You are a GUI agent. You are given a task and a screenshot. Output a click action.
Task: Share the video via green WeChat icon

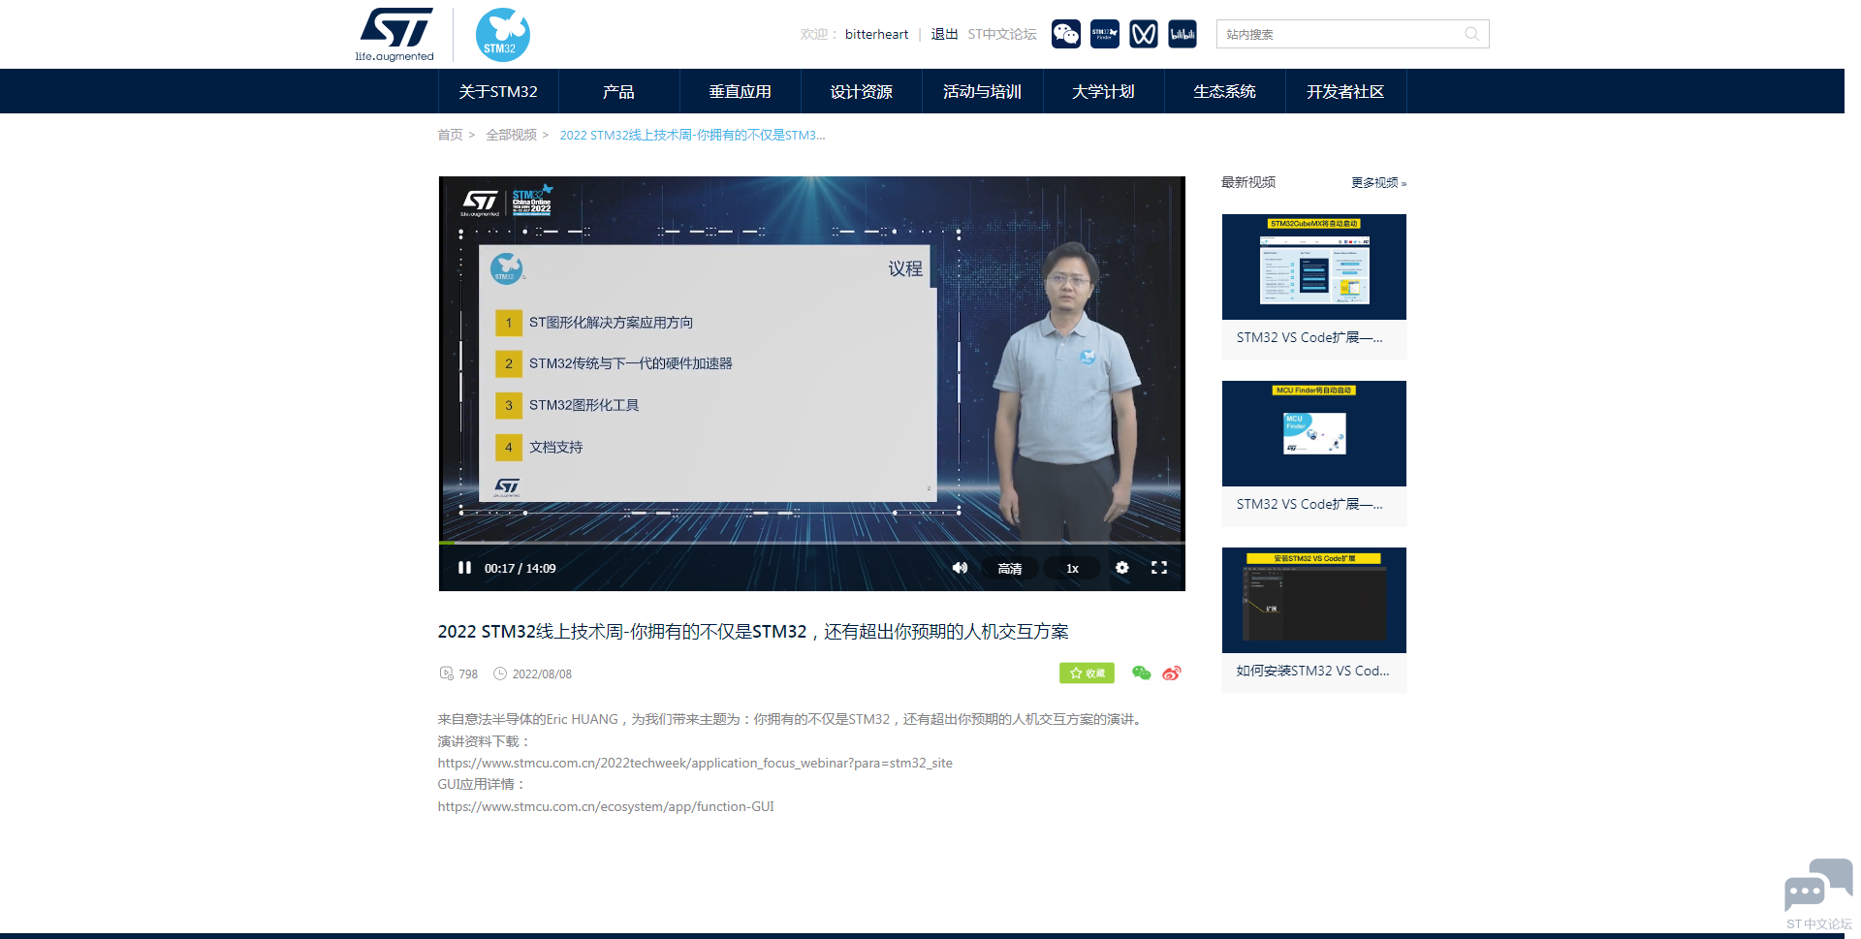click(x=1142, y=673)
